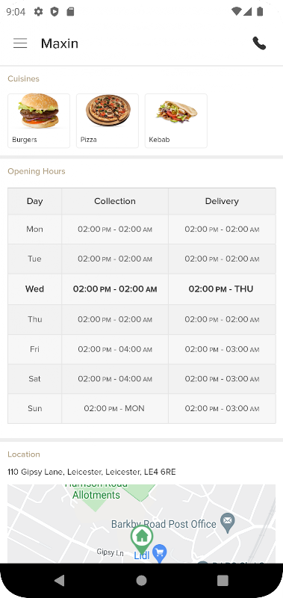
Task: Tap the recent apps square button
Action: [x=223, y=581]
